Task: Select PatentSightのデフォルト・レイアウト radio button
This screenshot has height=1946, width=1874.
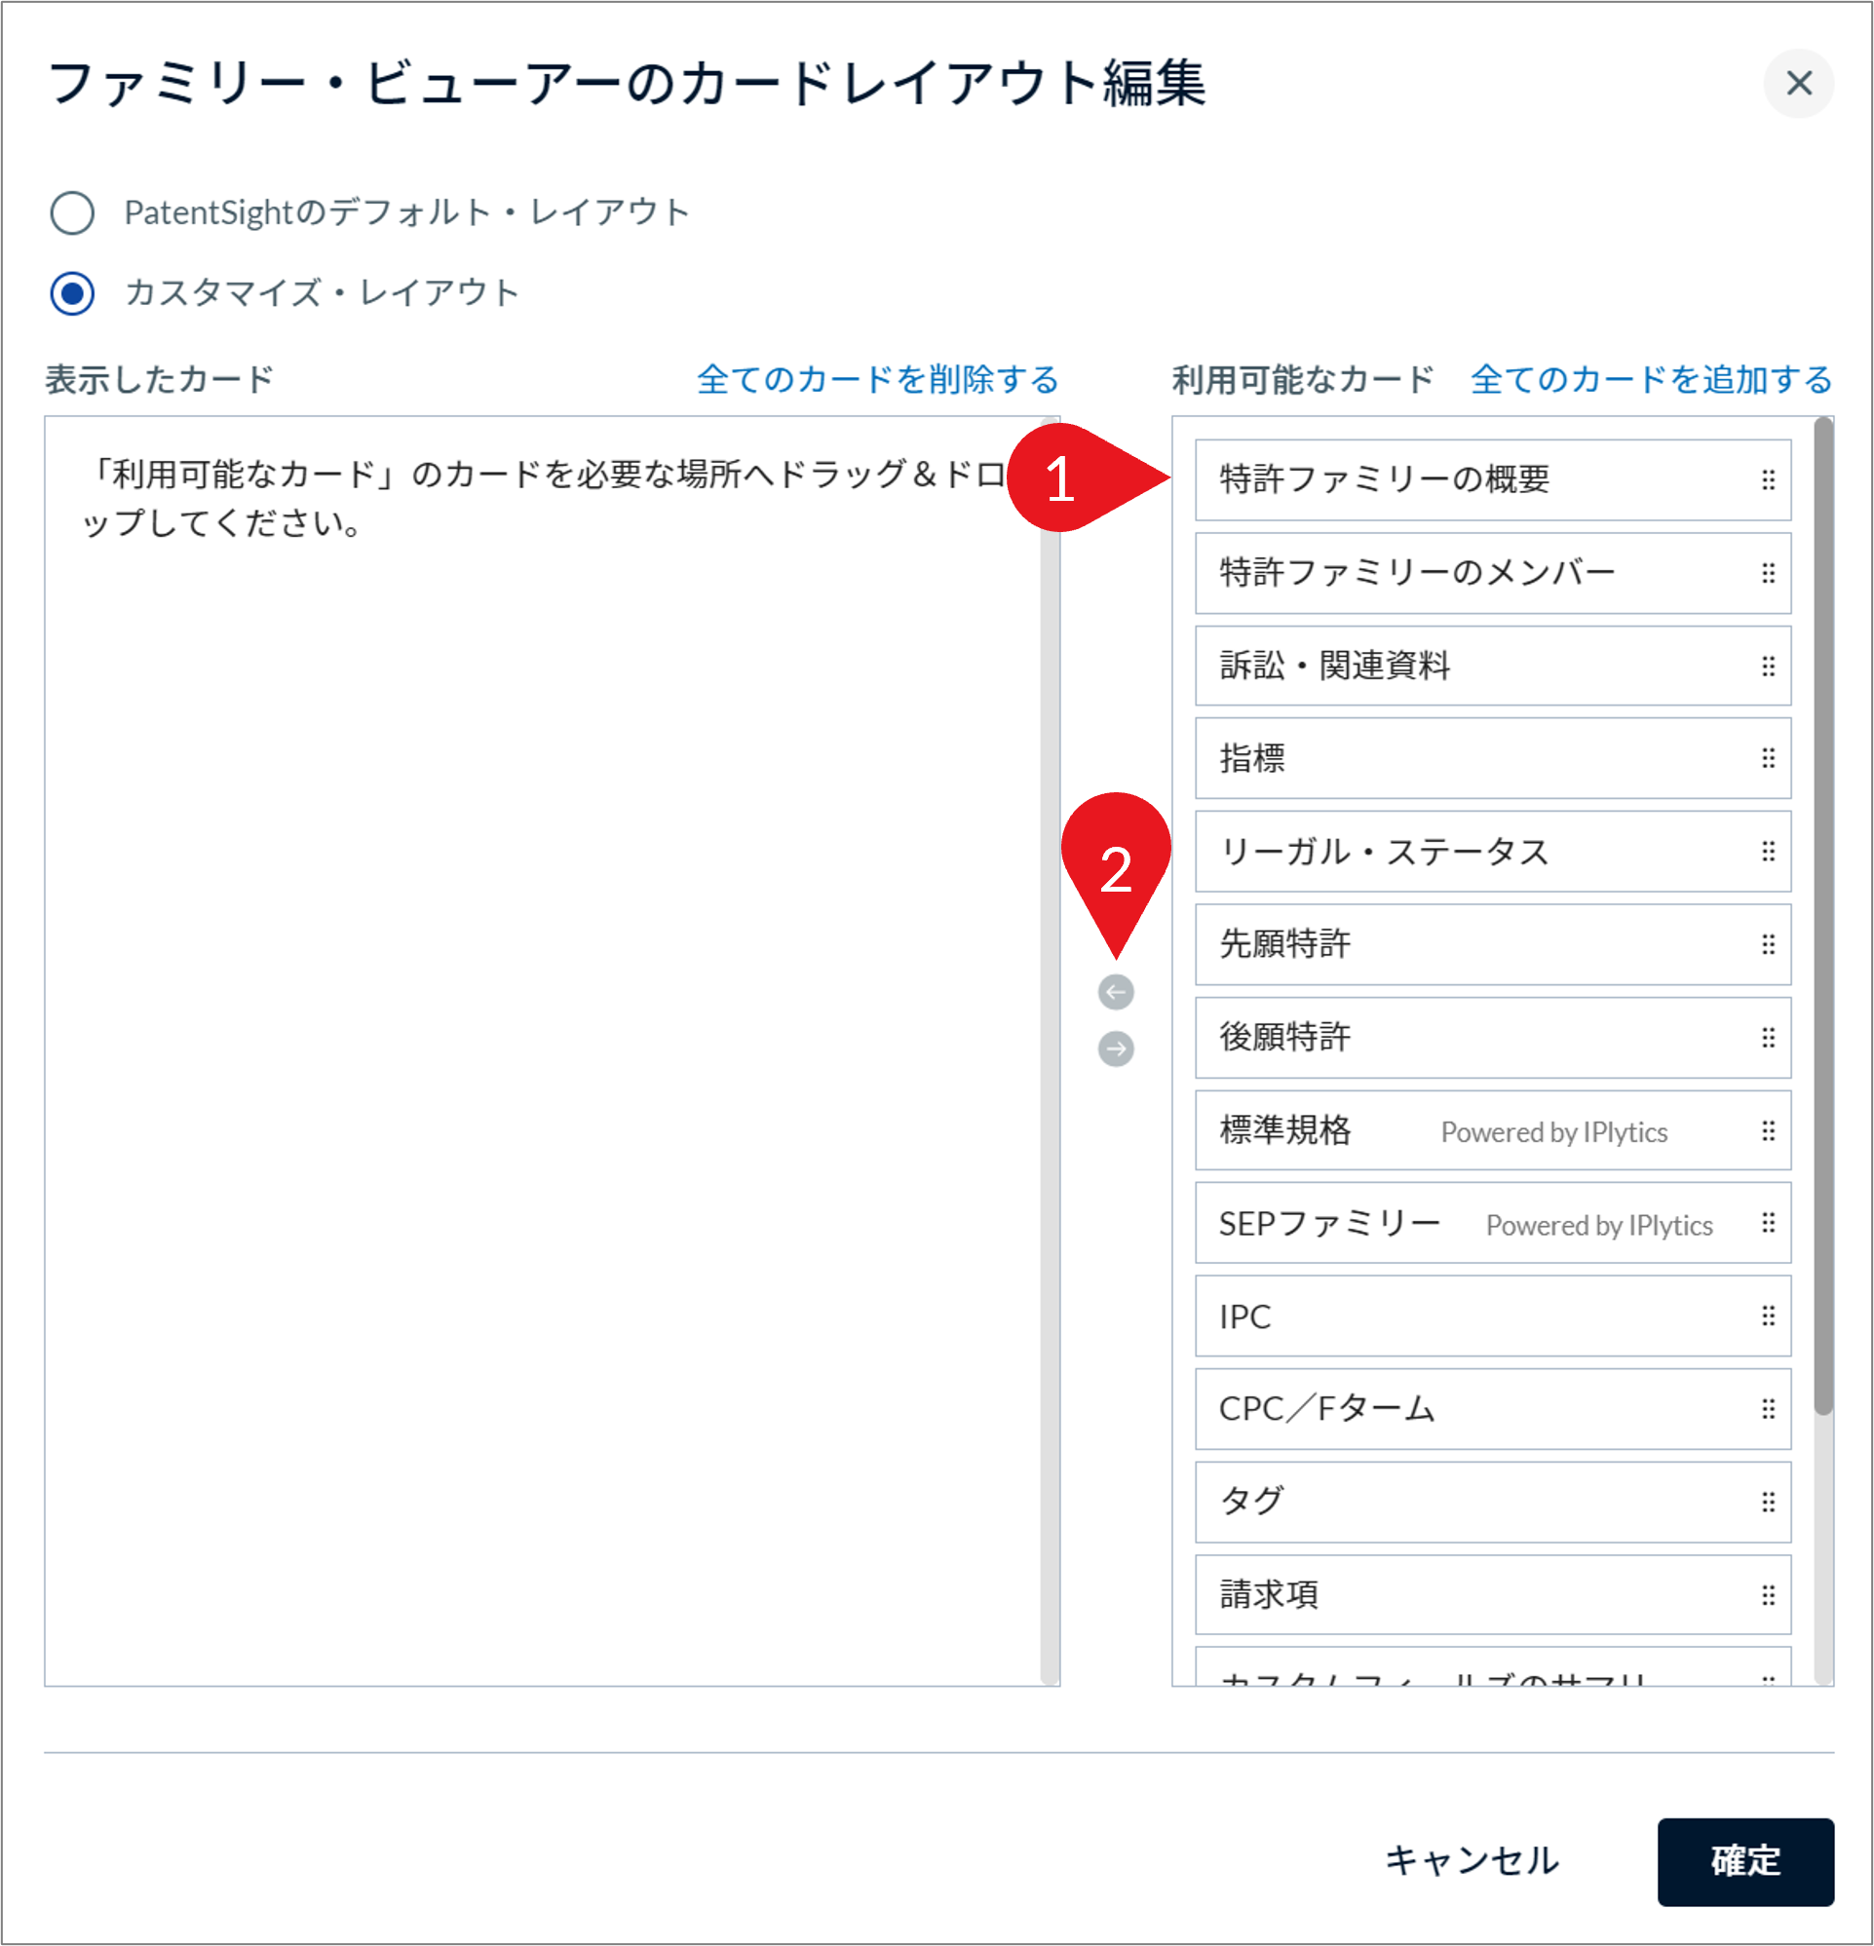Action: (72, 212)
